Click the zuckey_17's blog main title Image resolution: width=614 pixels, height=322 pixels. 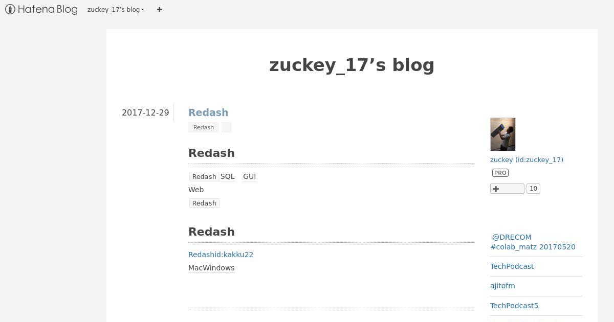click(352, 65)
